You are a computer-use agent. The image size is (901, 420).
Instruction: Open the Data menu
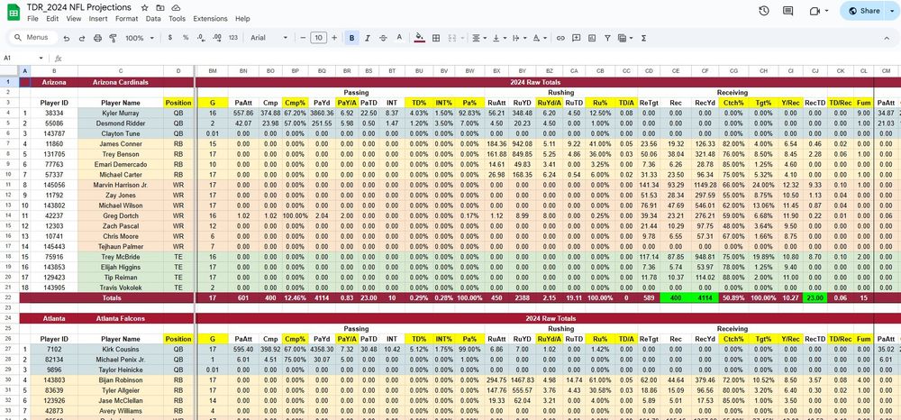(153, 18)
